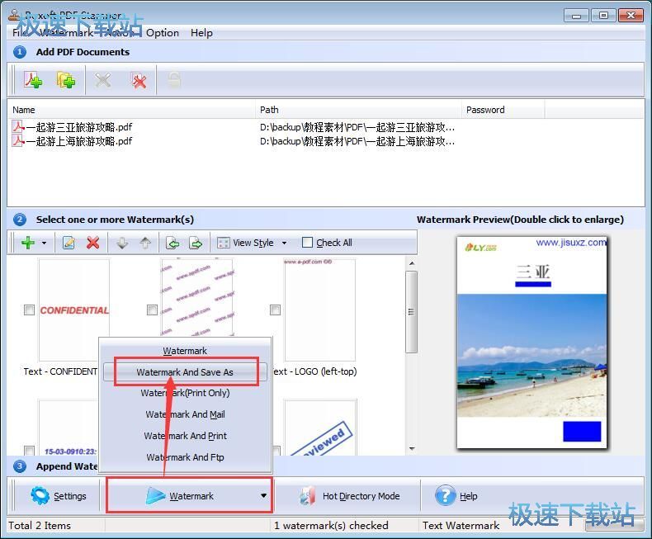Click '1 watermark(s) checked' status text

point(331,526)
